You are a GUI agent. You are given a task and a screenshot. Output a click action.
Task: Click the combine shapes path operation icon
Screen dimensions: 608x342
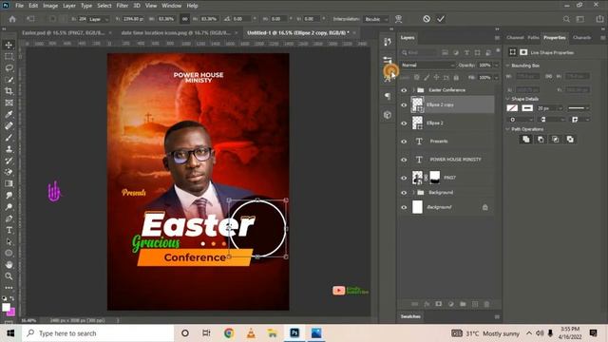tap(525, 140)
